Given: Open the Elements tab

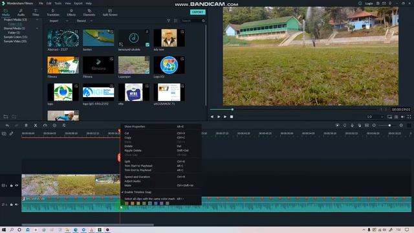Looking at the screenshot, I should coord(89,12).
